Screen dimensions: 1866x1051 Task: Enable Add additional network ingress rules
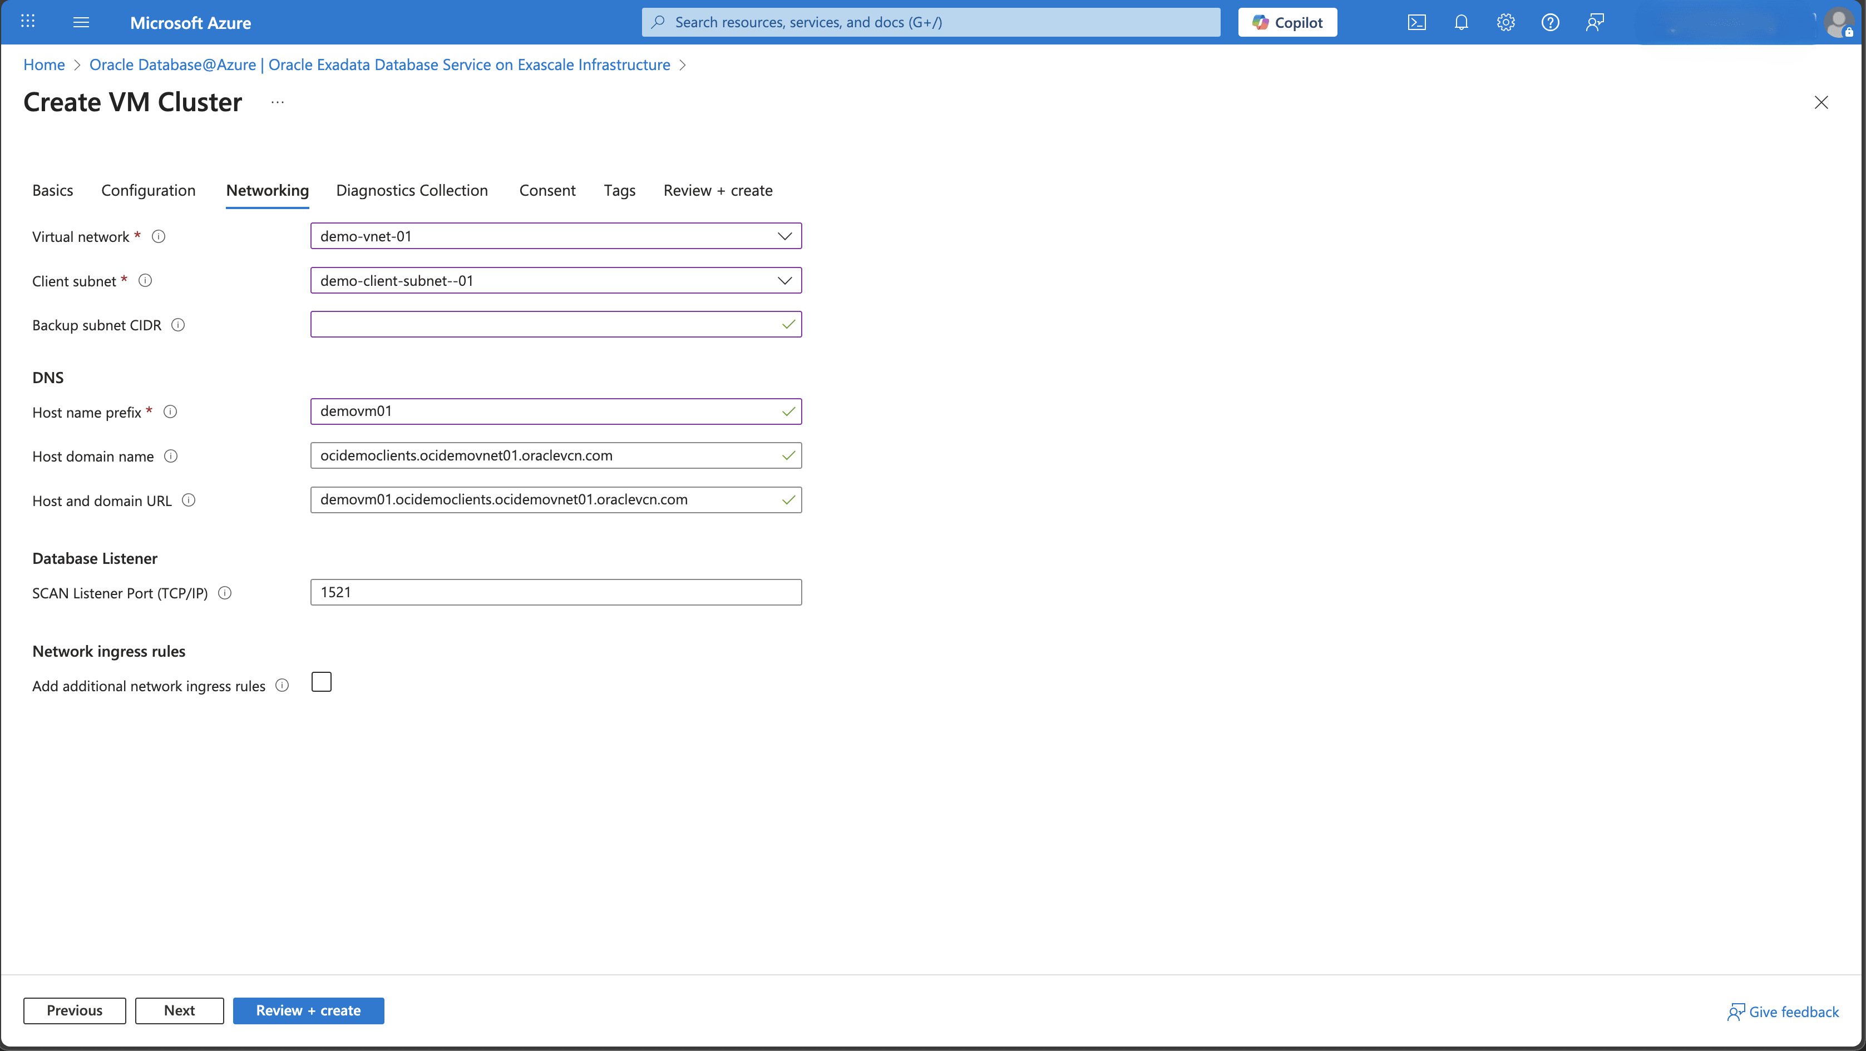pos(322,681)
